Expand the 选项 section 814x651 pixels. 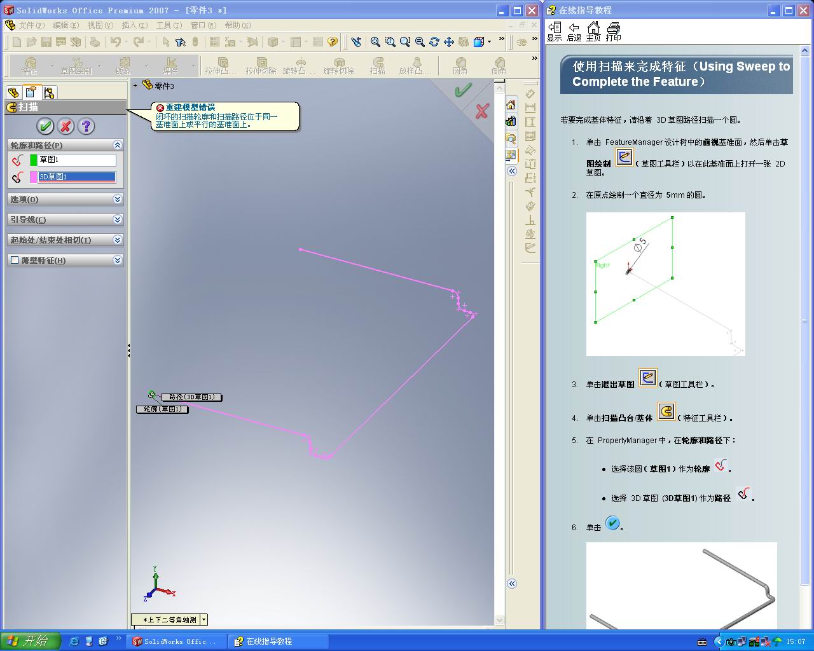[x=117, y=199]
